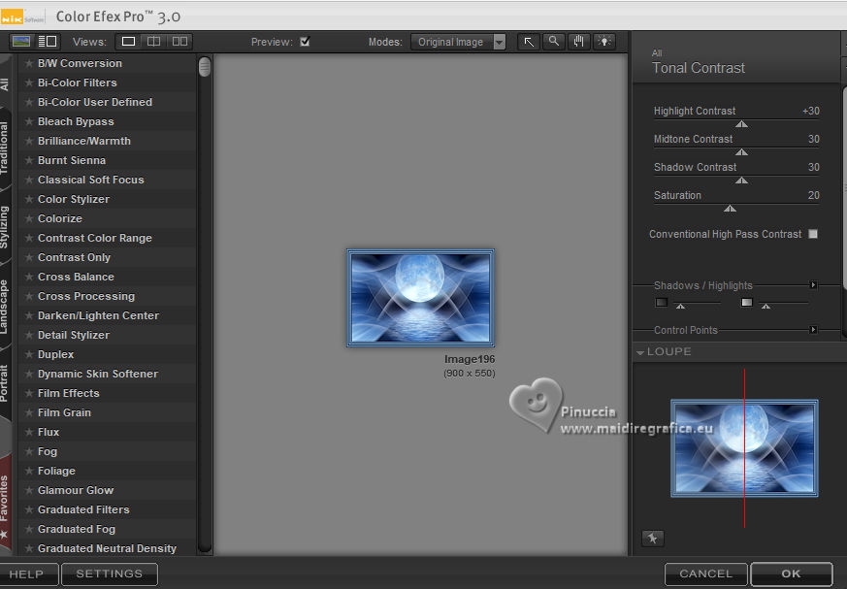The image size is (847, 589).
Task: Favorite star for Bleach Bypass
Action: pyautogui.click(x=29, y=121)
